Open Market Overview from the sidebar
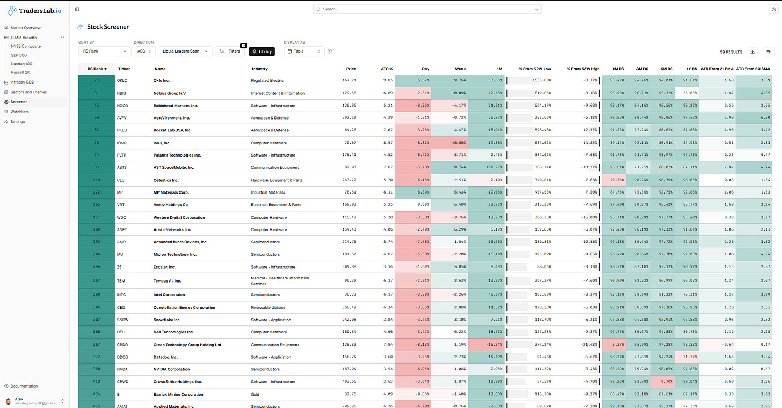The height and width of the screenshot is (408, 782). [x=25, y=28]
